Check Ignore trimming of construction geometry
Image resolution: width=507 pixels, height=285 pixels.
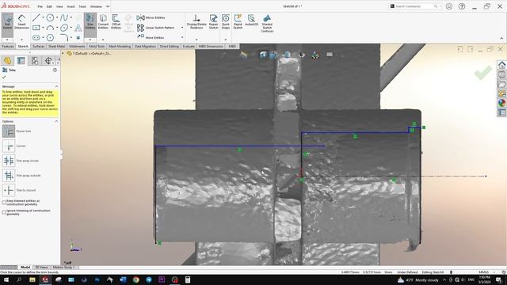click(4, 212)
